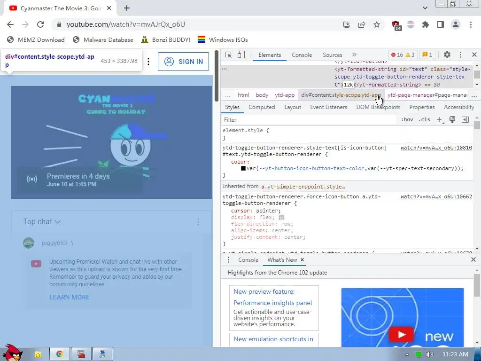Image resolution: width=481 pixels, height=361 pixels.
Task: Open the Windows ISOs bookmark
Action: (223, 39)
